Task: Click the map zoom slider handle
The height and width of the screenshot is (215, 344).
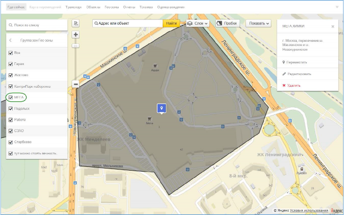Action: click(x=76, y=46)
